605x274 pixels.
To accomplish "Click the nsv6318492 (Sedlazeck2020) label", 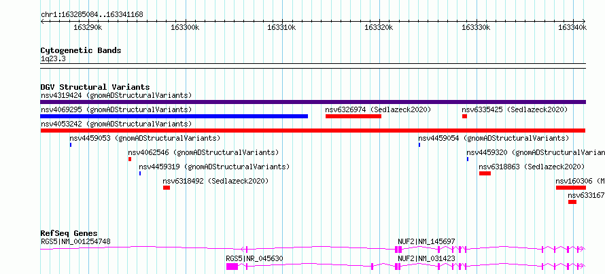I will coord(215,181).
